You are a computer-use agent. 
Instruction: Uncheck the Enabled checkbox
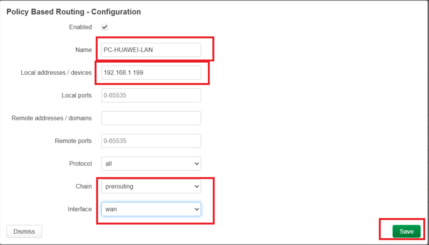pyautogui.click(x=105, y=27)
